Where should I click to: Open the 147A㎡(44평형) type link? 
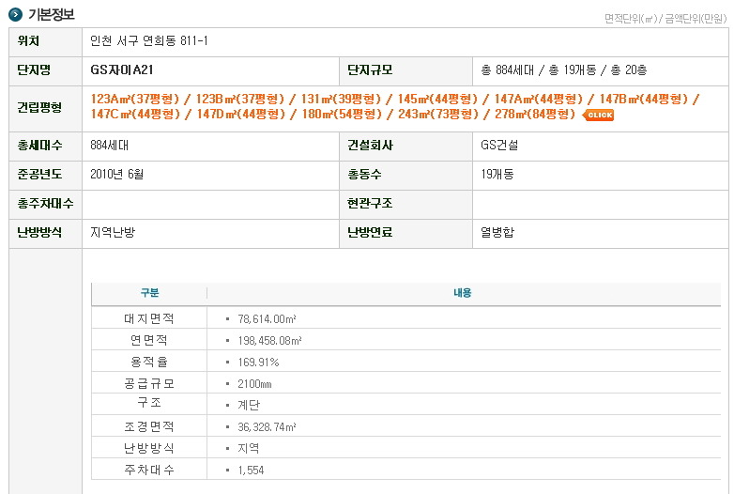pyautogui.click(x=539, y=99)
